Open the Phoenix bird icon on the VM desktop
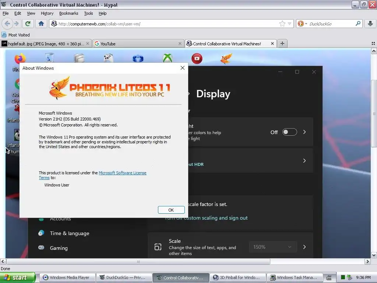 (x=226, y=59)
